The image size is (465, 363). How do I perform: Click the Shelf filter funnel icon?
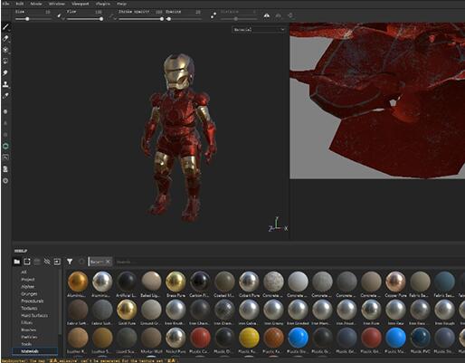70,262
